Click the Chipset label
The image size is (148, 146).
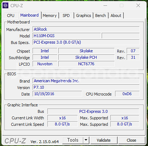point(23,51)
